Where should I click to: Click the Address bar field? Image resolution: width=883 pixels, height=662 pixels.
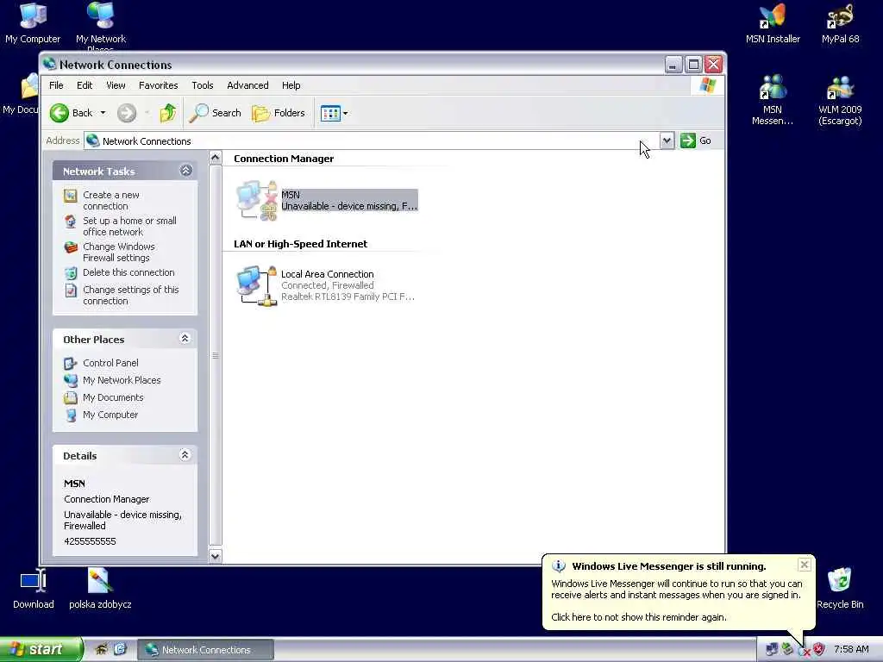(372, 141)
